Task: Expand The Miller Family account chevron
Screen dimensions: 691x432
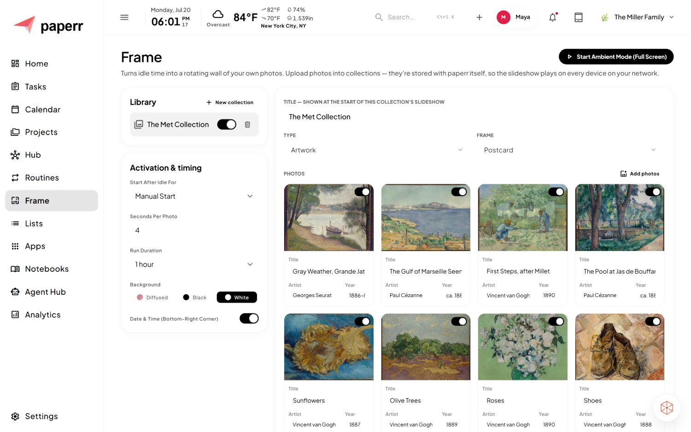Action: (x=672, y=17)
